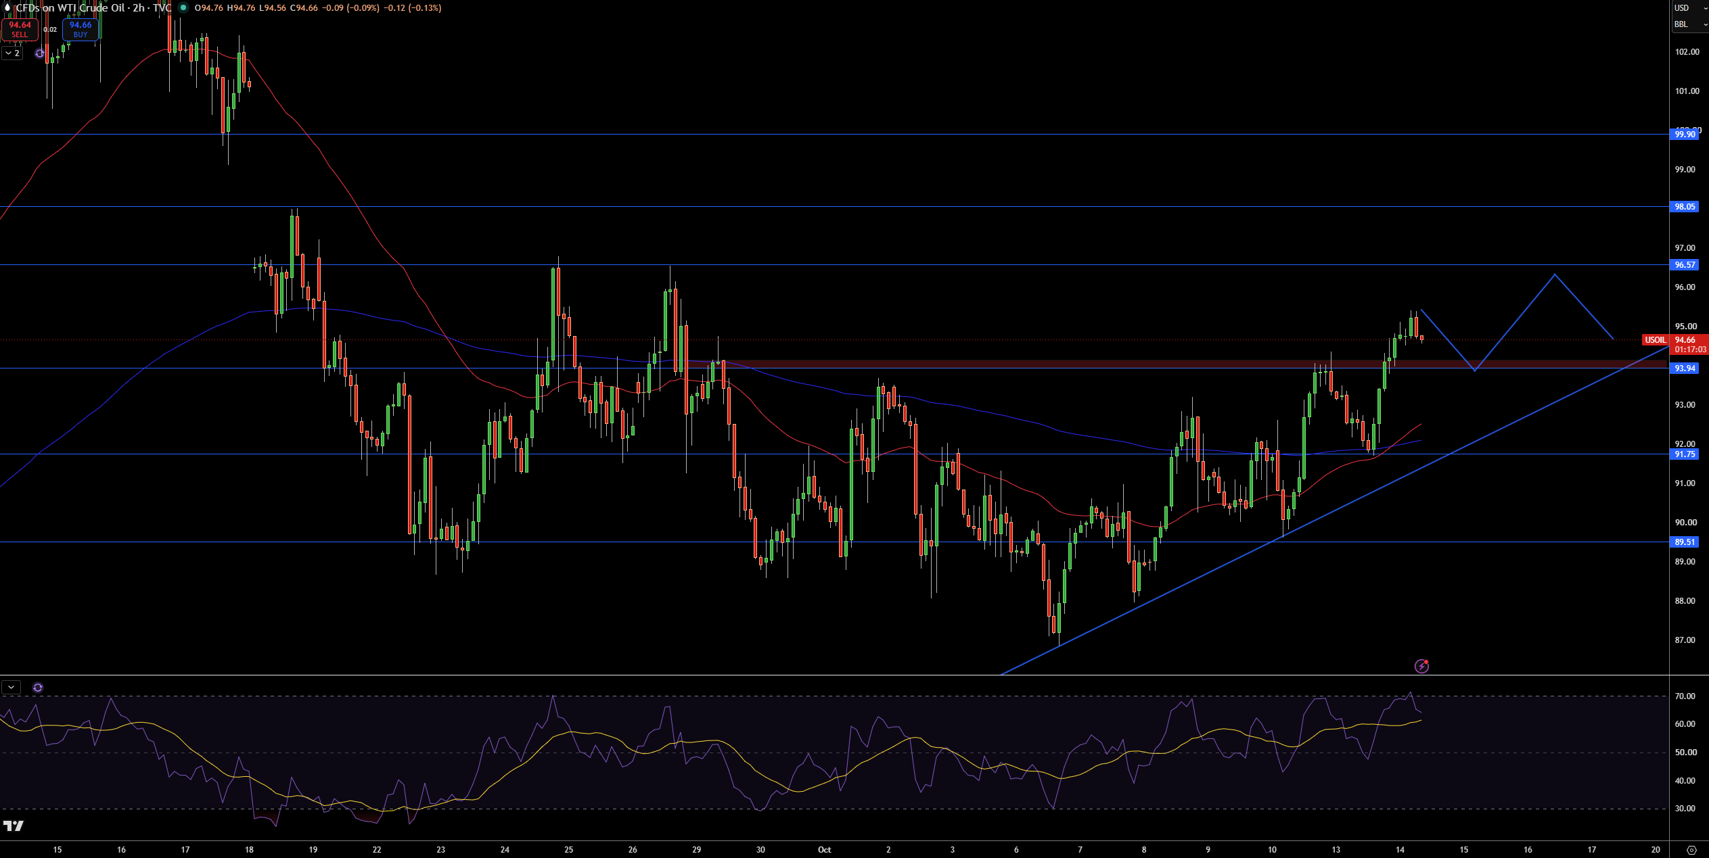The width and height of the screenshot is (1709, 858).
Task: Select the 91.75 price level label
Action: [1685, 454]
